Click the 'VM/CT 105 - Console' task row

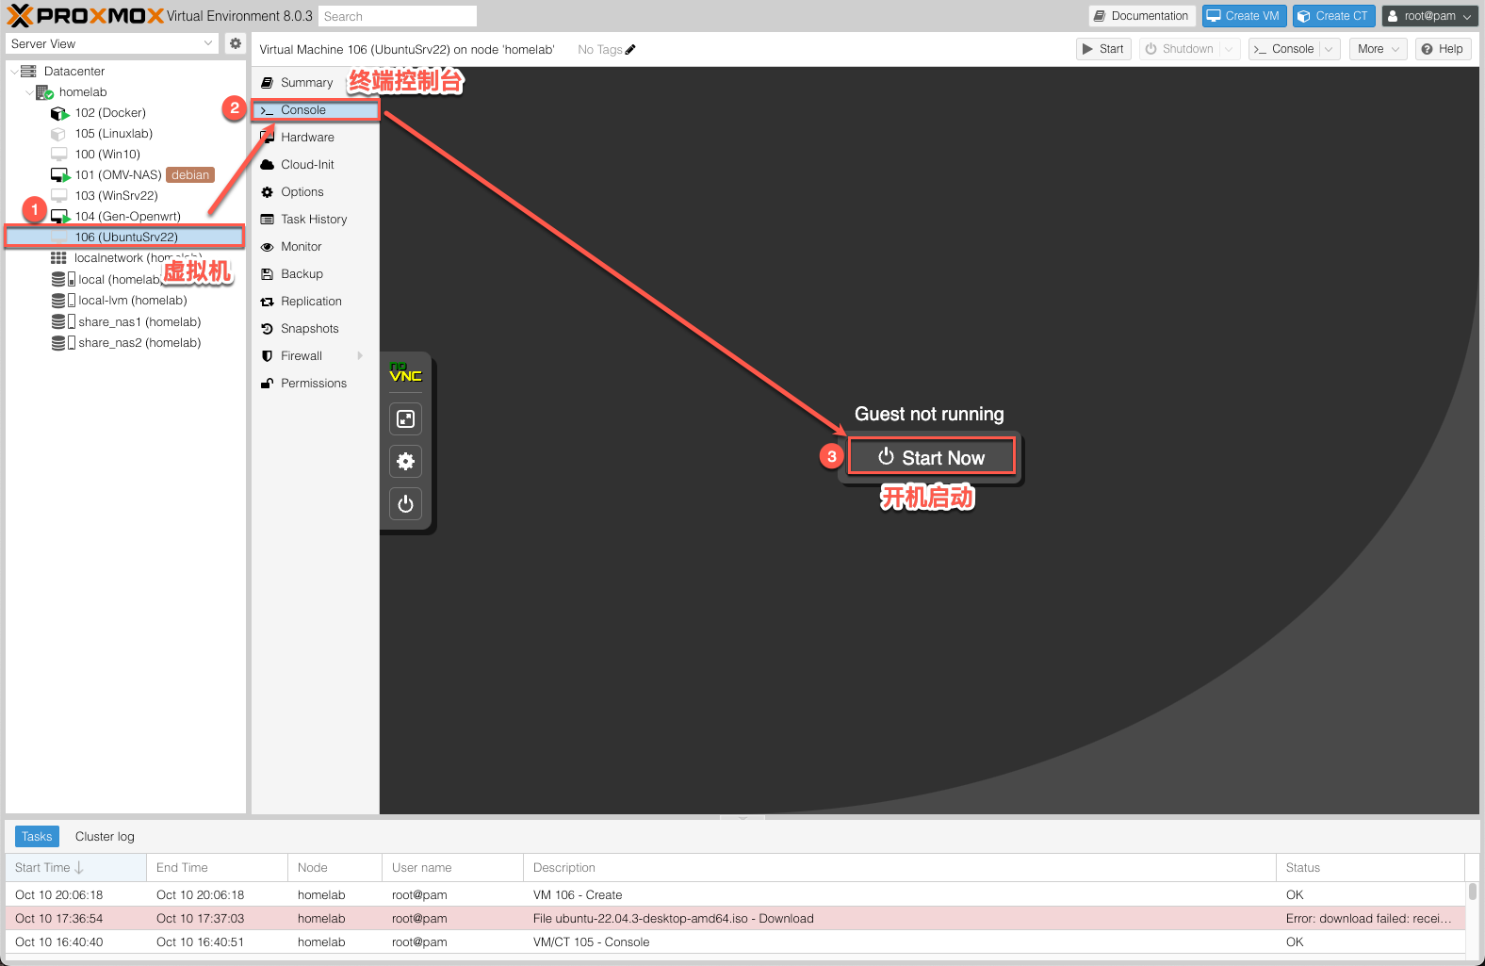pos(735,942)
